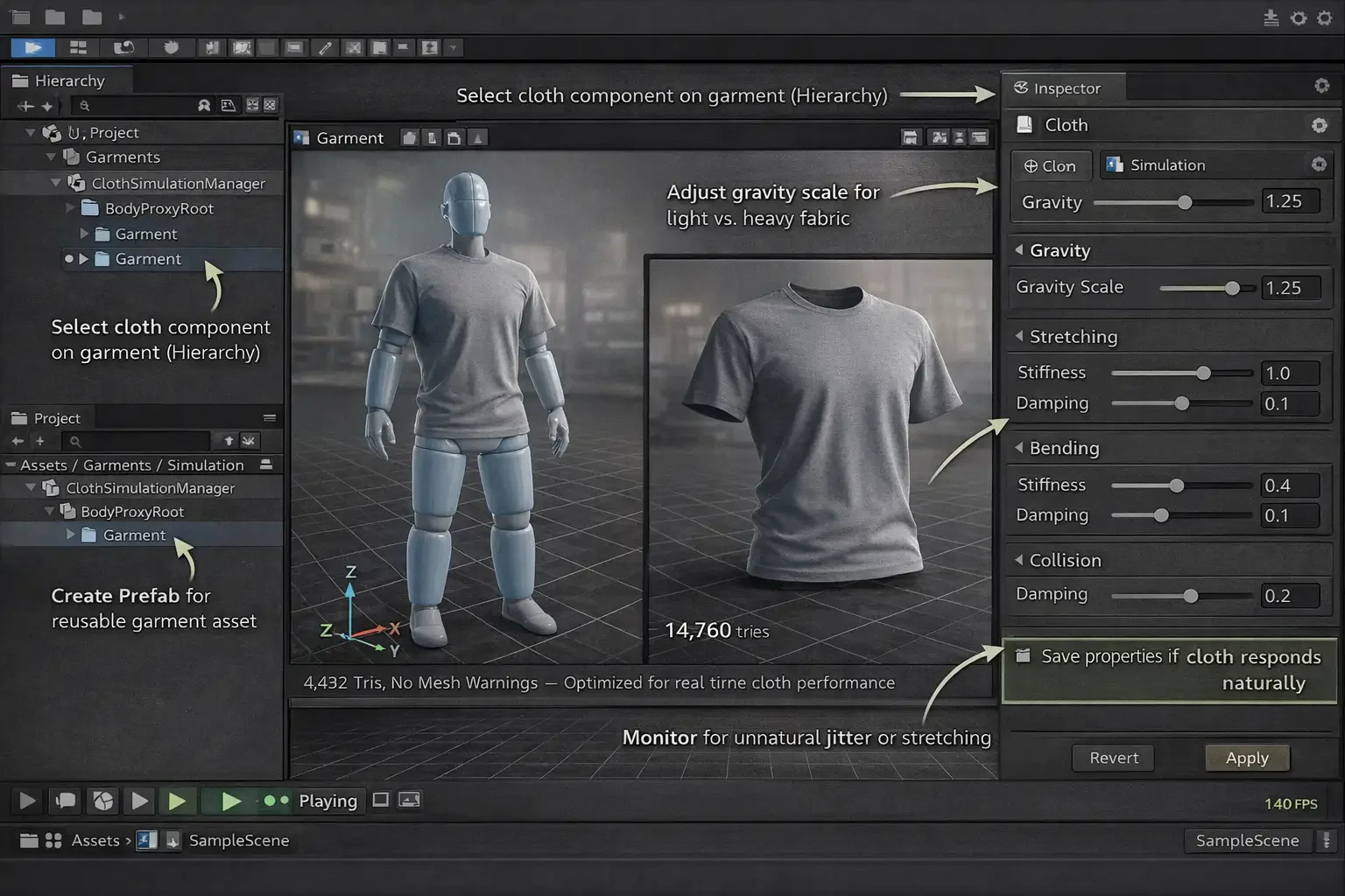This screenshot has width=1345, height=896.
Task: Expand the BodyProxyRoot node in Hierarchy
Action: (x=72, y=208)
